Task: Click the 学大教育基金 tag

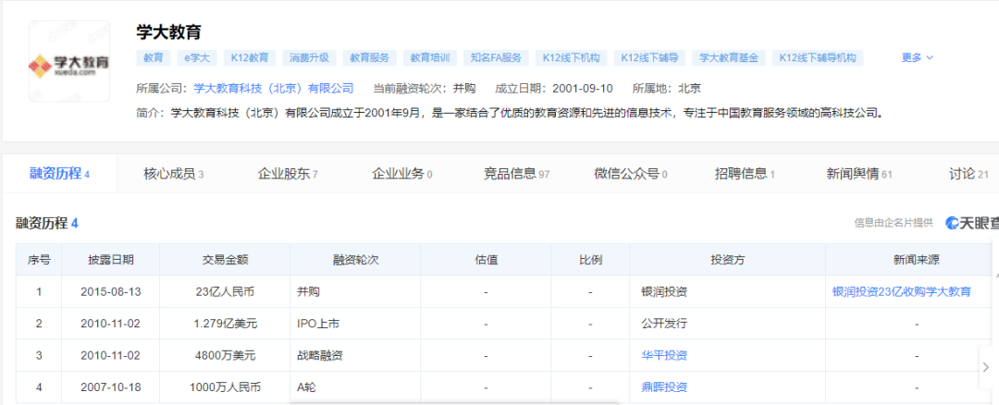Action: click(728, 58)
